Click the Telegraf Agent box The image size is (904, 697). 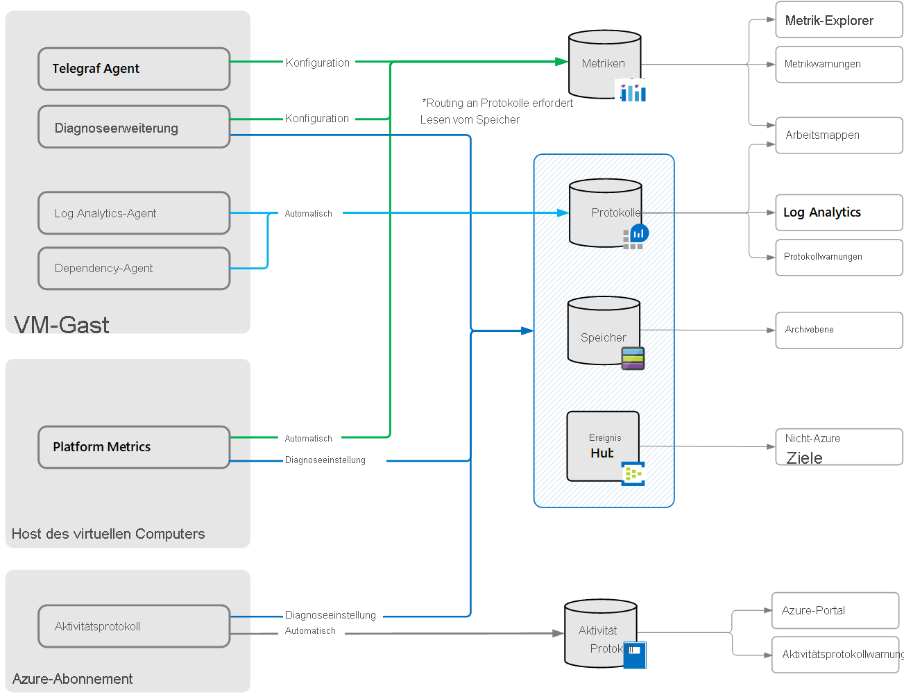pyautogui.click(x=134, y=69)
